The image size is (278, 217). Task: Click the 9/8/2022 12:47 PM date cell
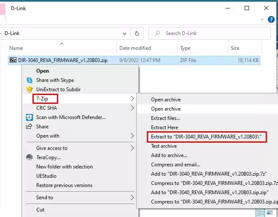pyautogui.click(x=140, y=60)
